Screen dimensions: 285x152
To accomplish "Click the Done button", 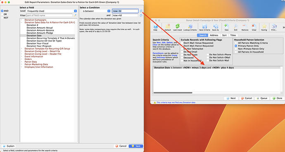I will [278, 98].
